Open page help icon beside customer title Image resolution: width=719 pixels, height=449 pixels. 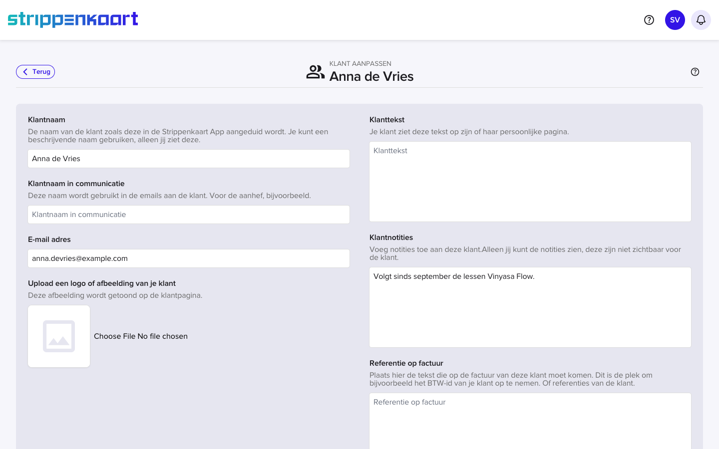(x=695, y=72)
